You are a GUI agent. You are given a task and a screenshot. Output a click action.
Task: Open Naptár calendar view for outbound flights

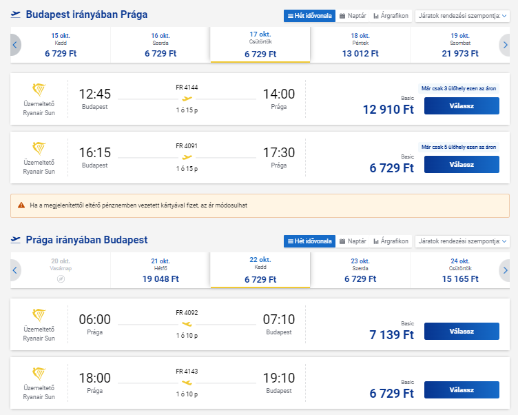click(x=353, y=16)
